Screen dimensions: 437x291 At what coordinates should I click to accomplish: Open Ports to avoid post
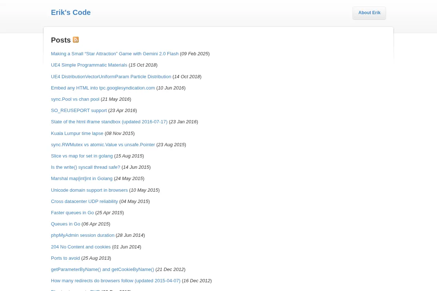tap(66, 258)
